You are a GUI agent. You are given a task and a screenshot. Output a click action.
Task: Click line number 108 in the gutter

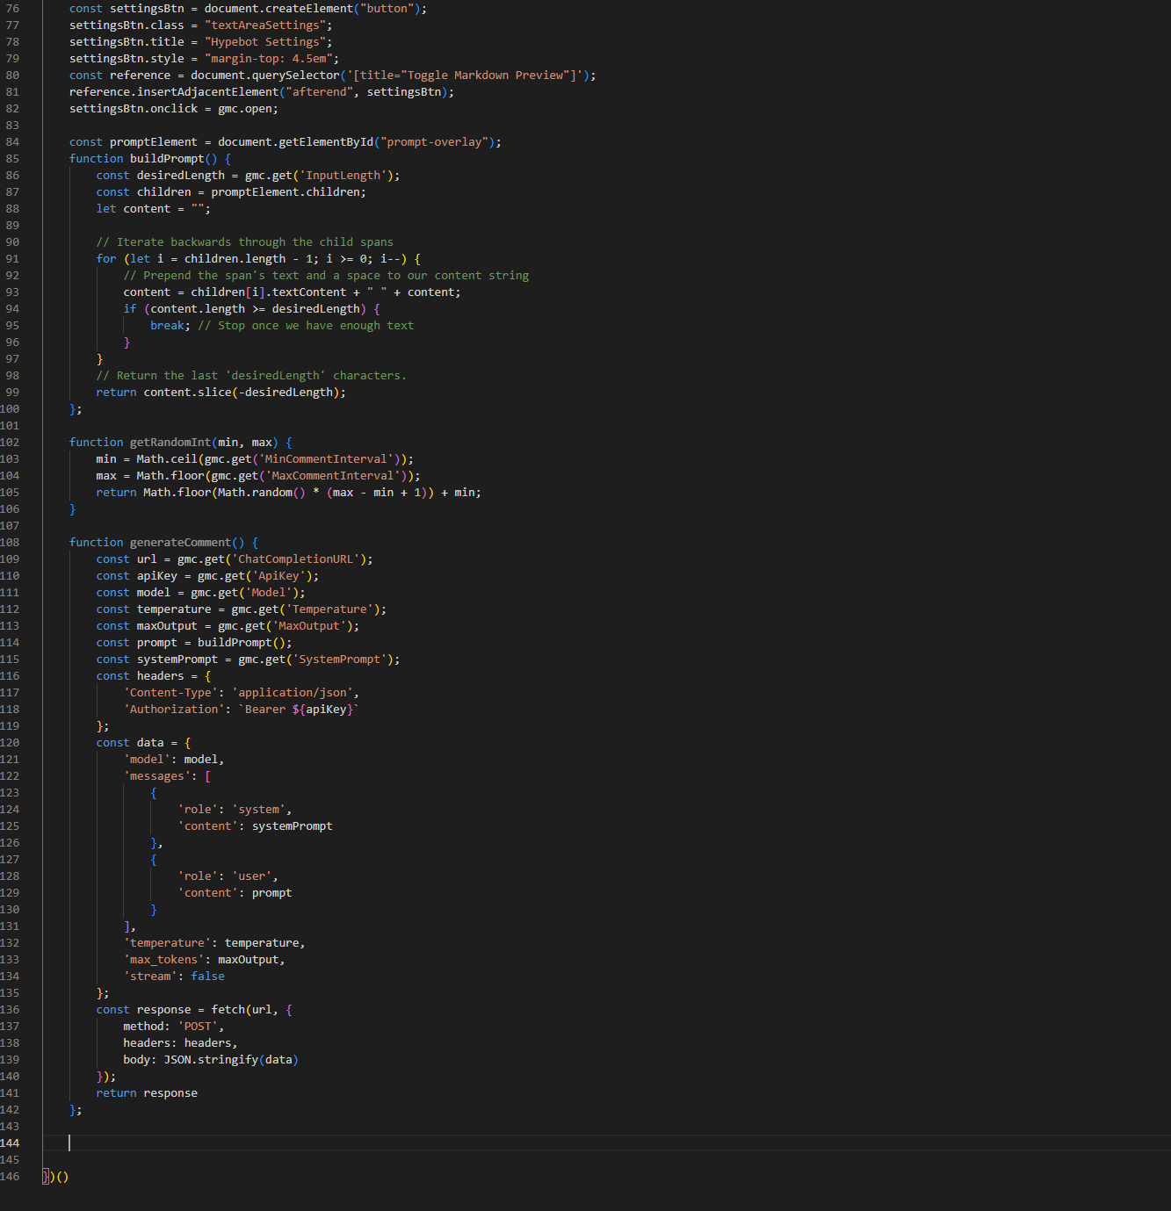point(10,543)
